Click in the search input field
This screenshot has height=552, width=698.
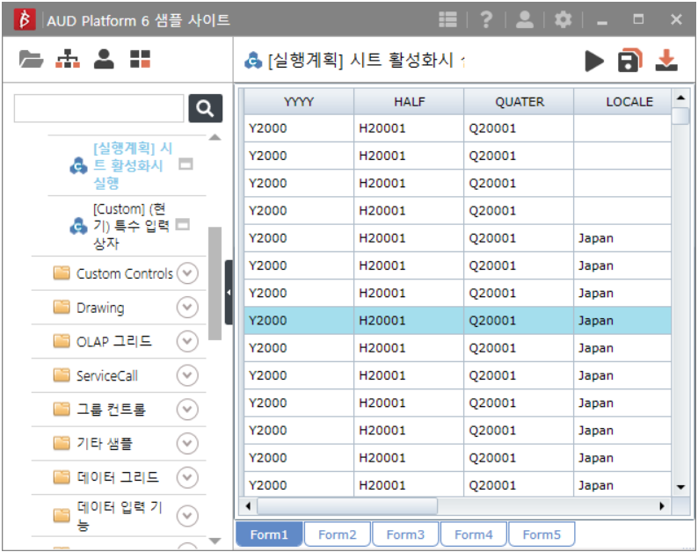[x=98, y=108]
